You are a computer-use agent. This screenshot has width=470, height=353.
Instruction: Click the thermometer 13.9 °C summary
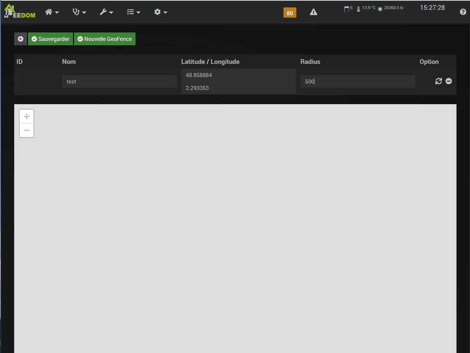(366, 8)
